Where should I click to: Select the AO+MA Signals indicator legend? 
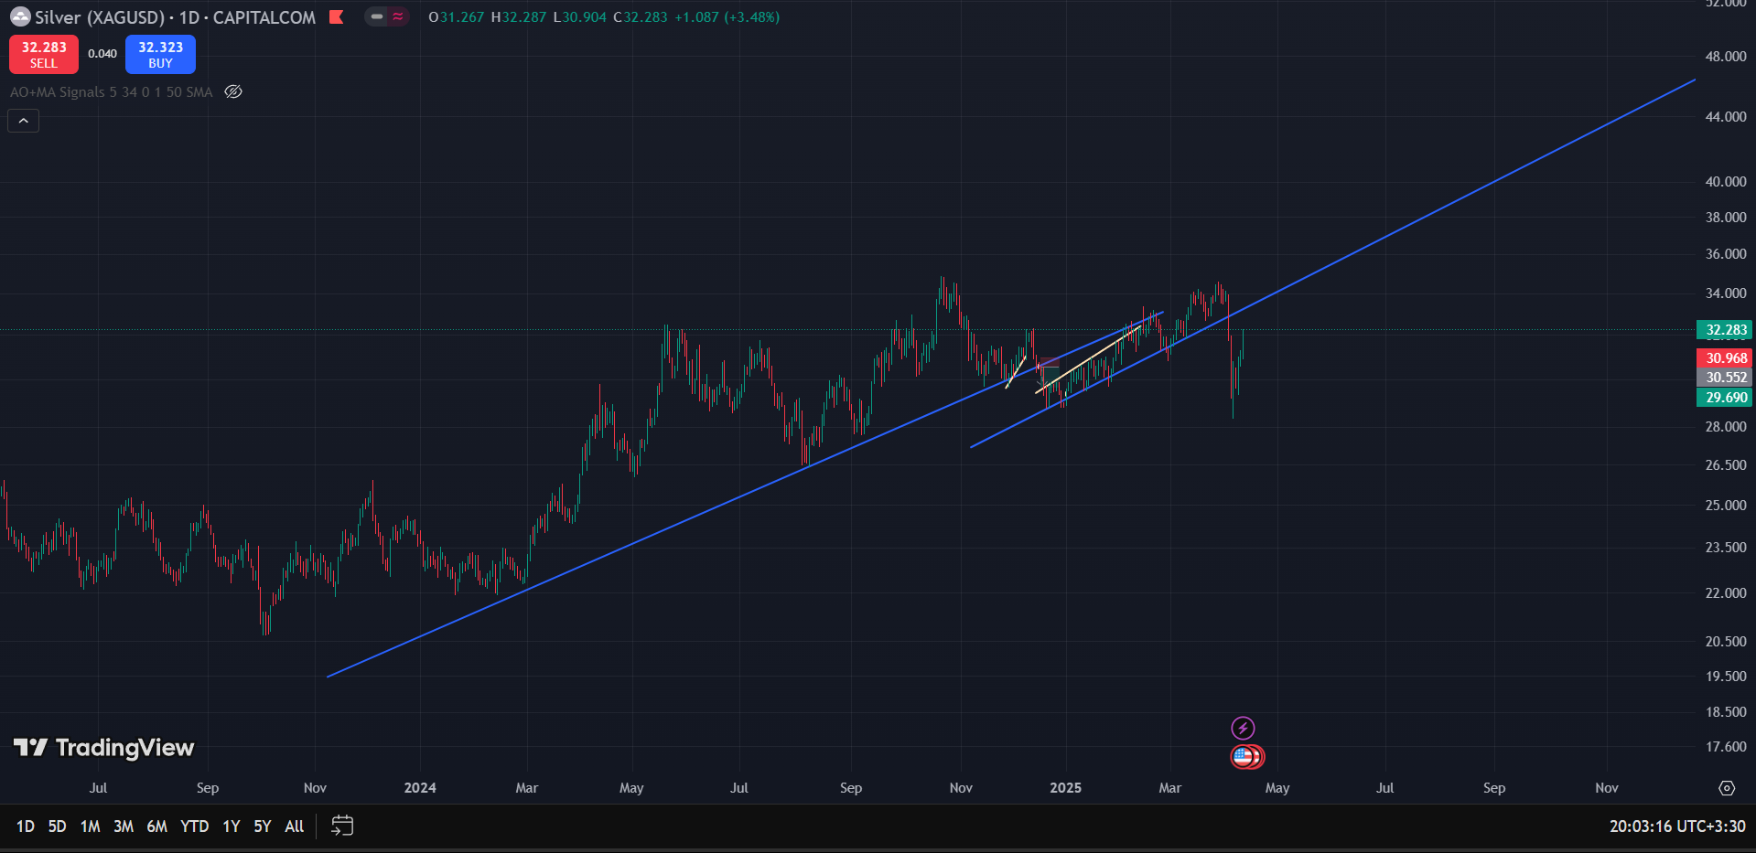[x=111, y=92]
